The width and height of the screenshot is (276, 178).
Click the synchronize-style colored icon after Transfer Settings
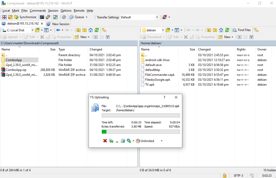coord(165,17)
